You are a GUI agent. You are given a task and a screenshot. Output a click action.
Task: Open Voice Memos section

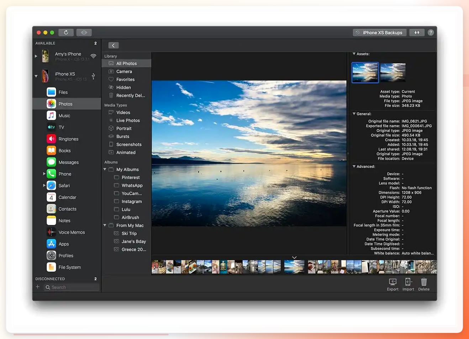tap(67, 232)
